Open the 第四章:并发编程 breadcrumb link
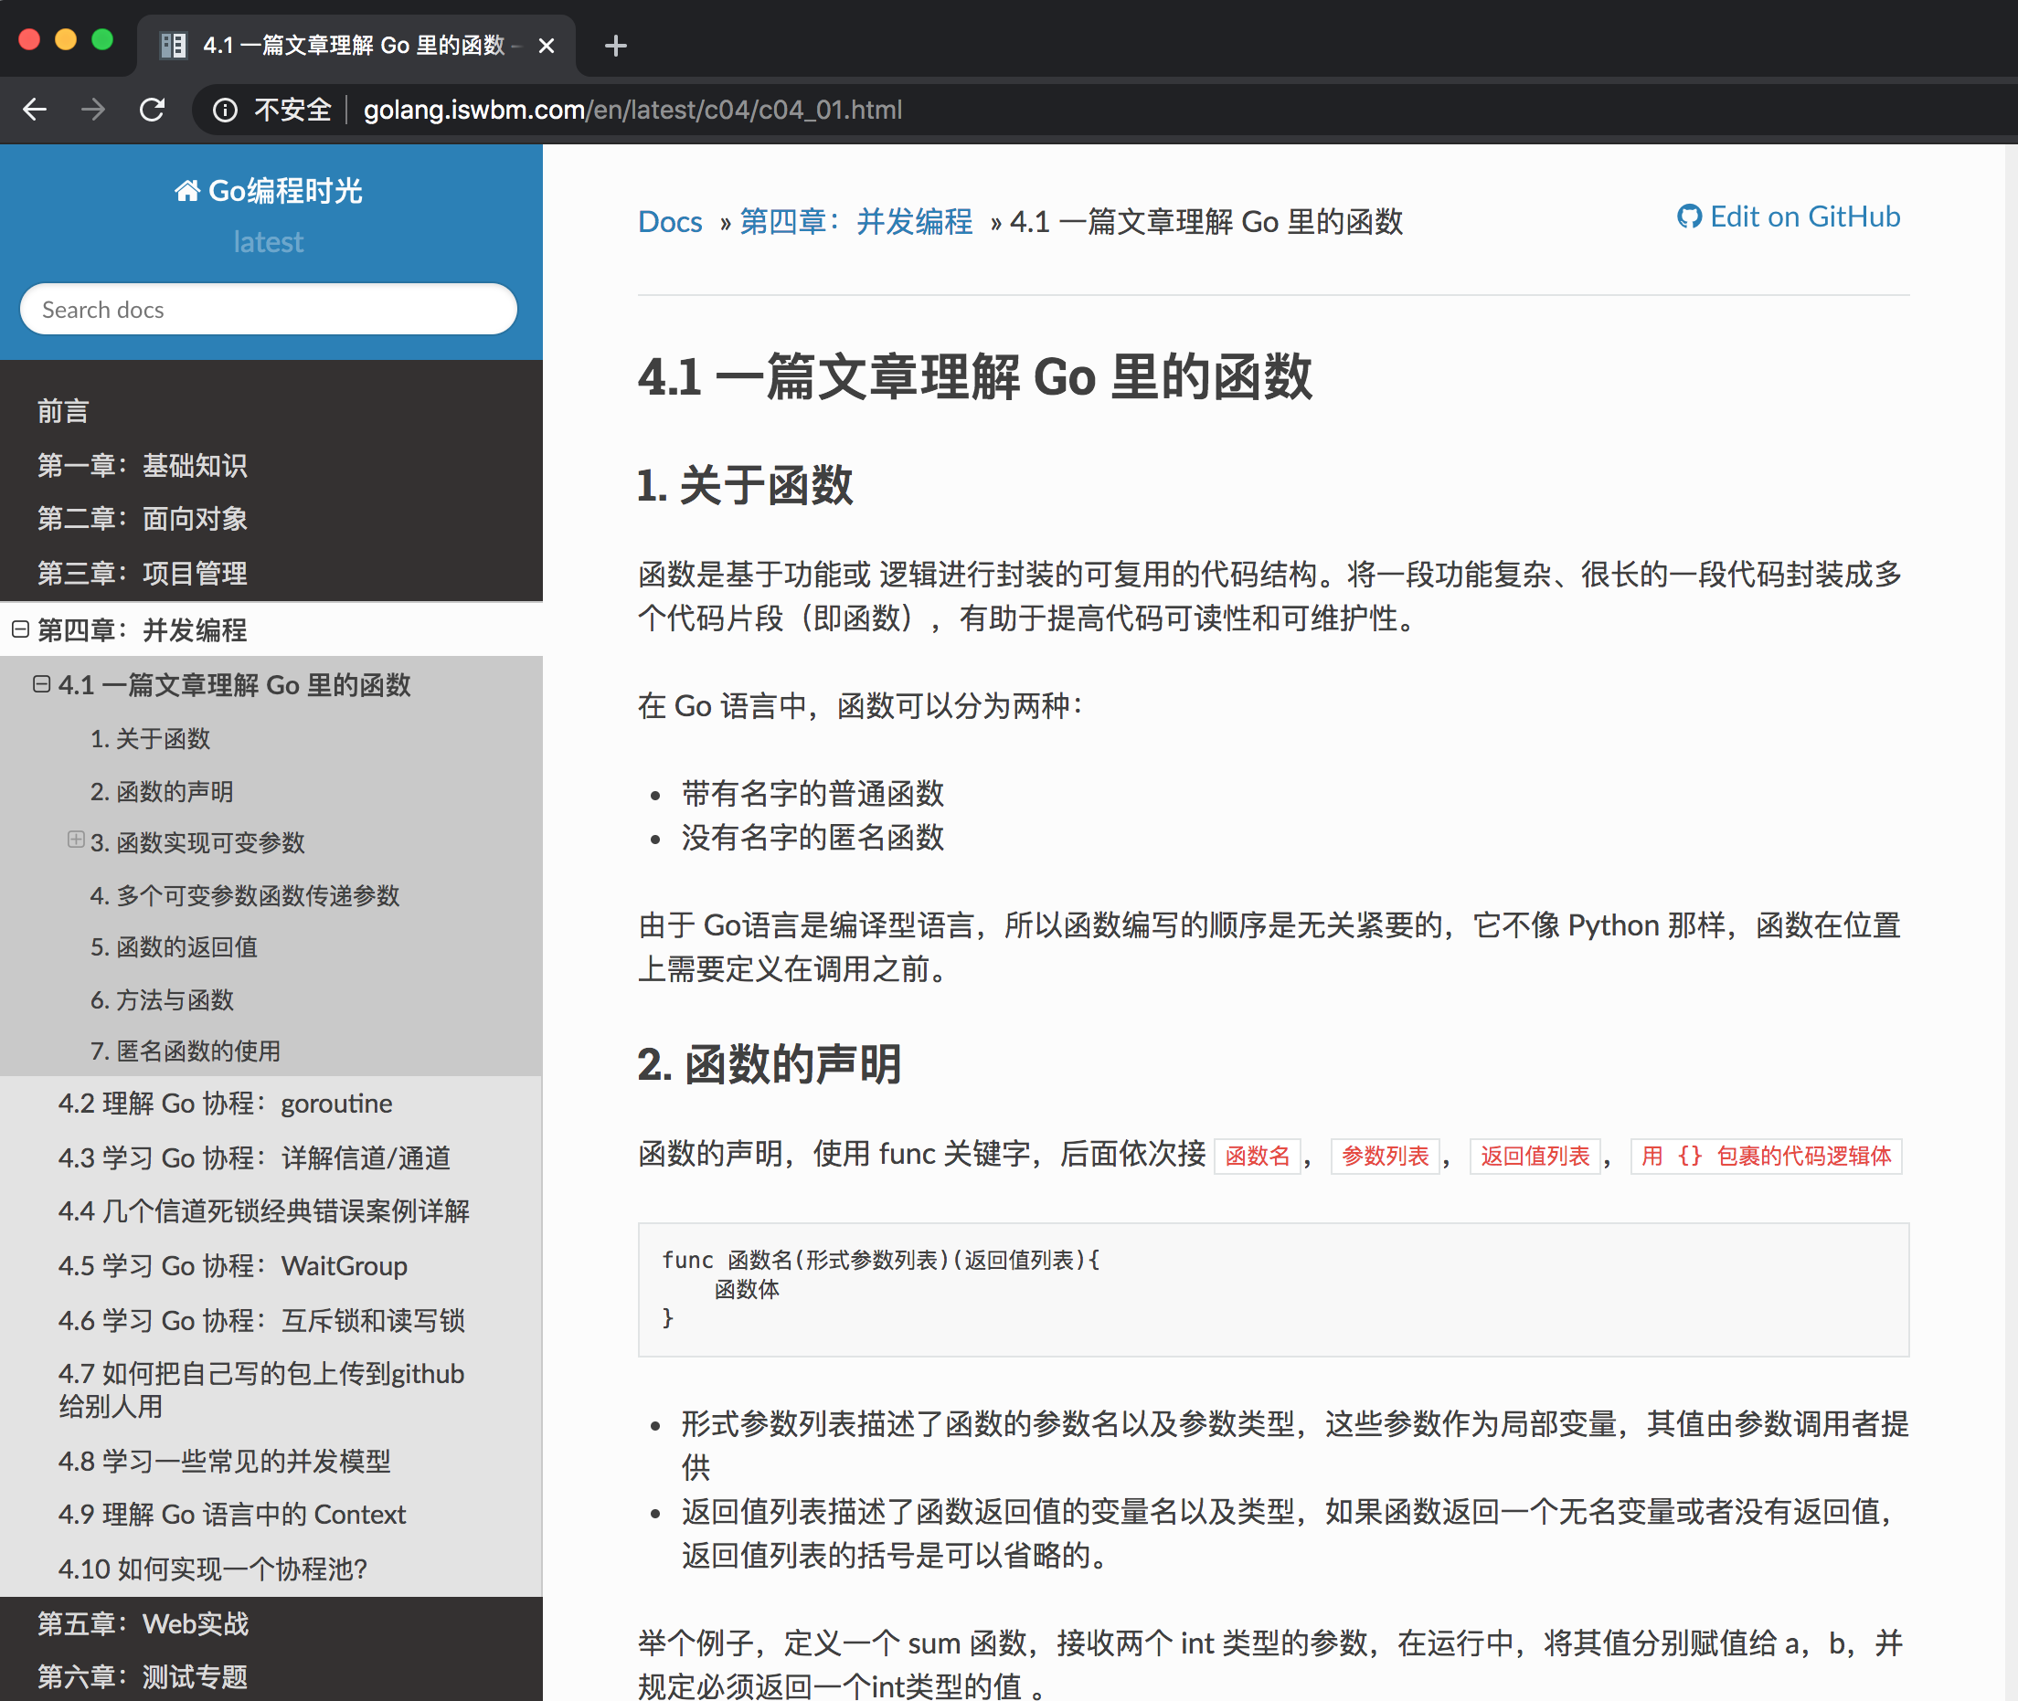 coord(855,222)
